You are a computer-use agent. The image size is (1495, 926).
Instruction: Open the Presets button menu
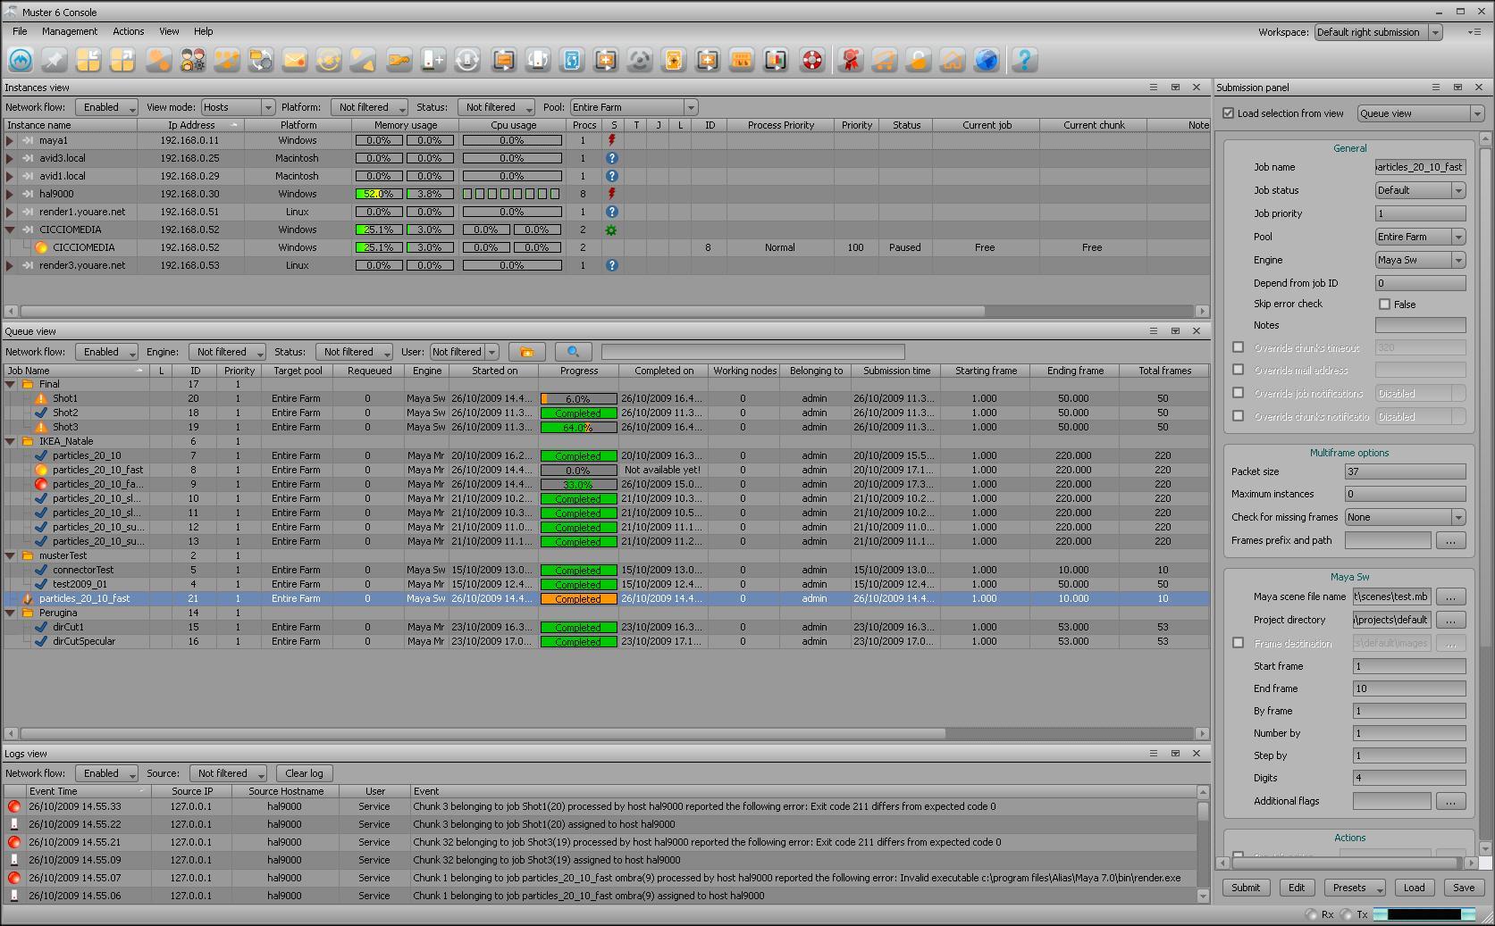coord(1355,888)
